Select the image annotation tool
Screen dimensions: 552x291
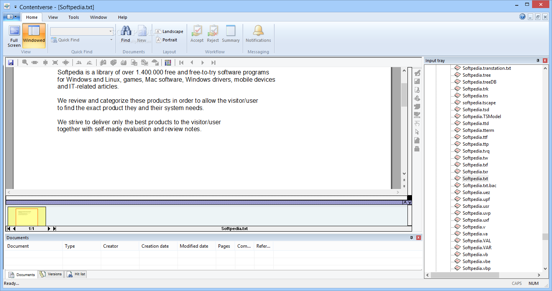click(x=417, y=81)
